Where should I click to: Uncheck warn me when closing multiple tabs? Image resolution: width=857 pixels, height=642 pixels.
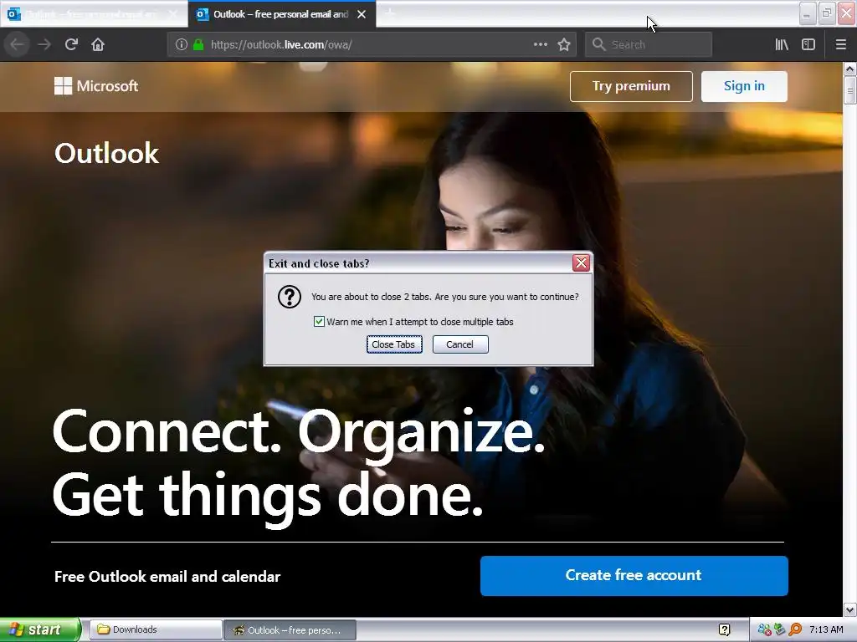(x=319, y=322)
